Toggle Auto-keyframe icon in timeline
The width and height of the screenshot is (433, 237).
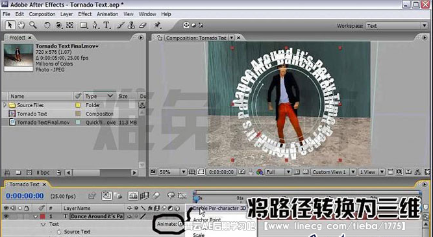(x=182, y=196)
